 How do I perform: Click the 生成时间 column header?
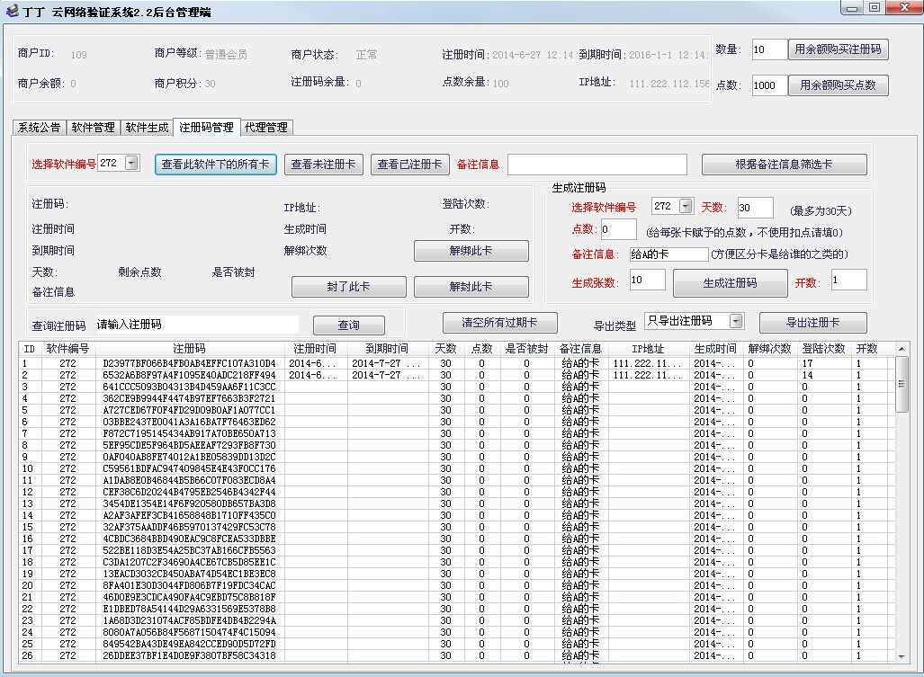pyautogui.click(x=716, y=349)
